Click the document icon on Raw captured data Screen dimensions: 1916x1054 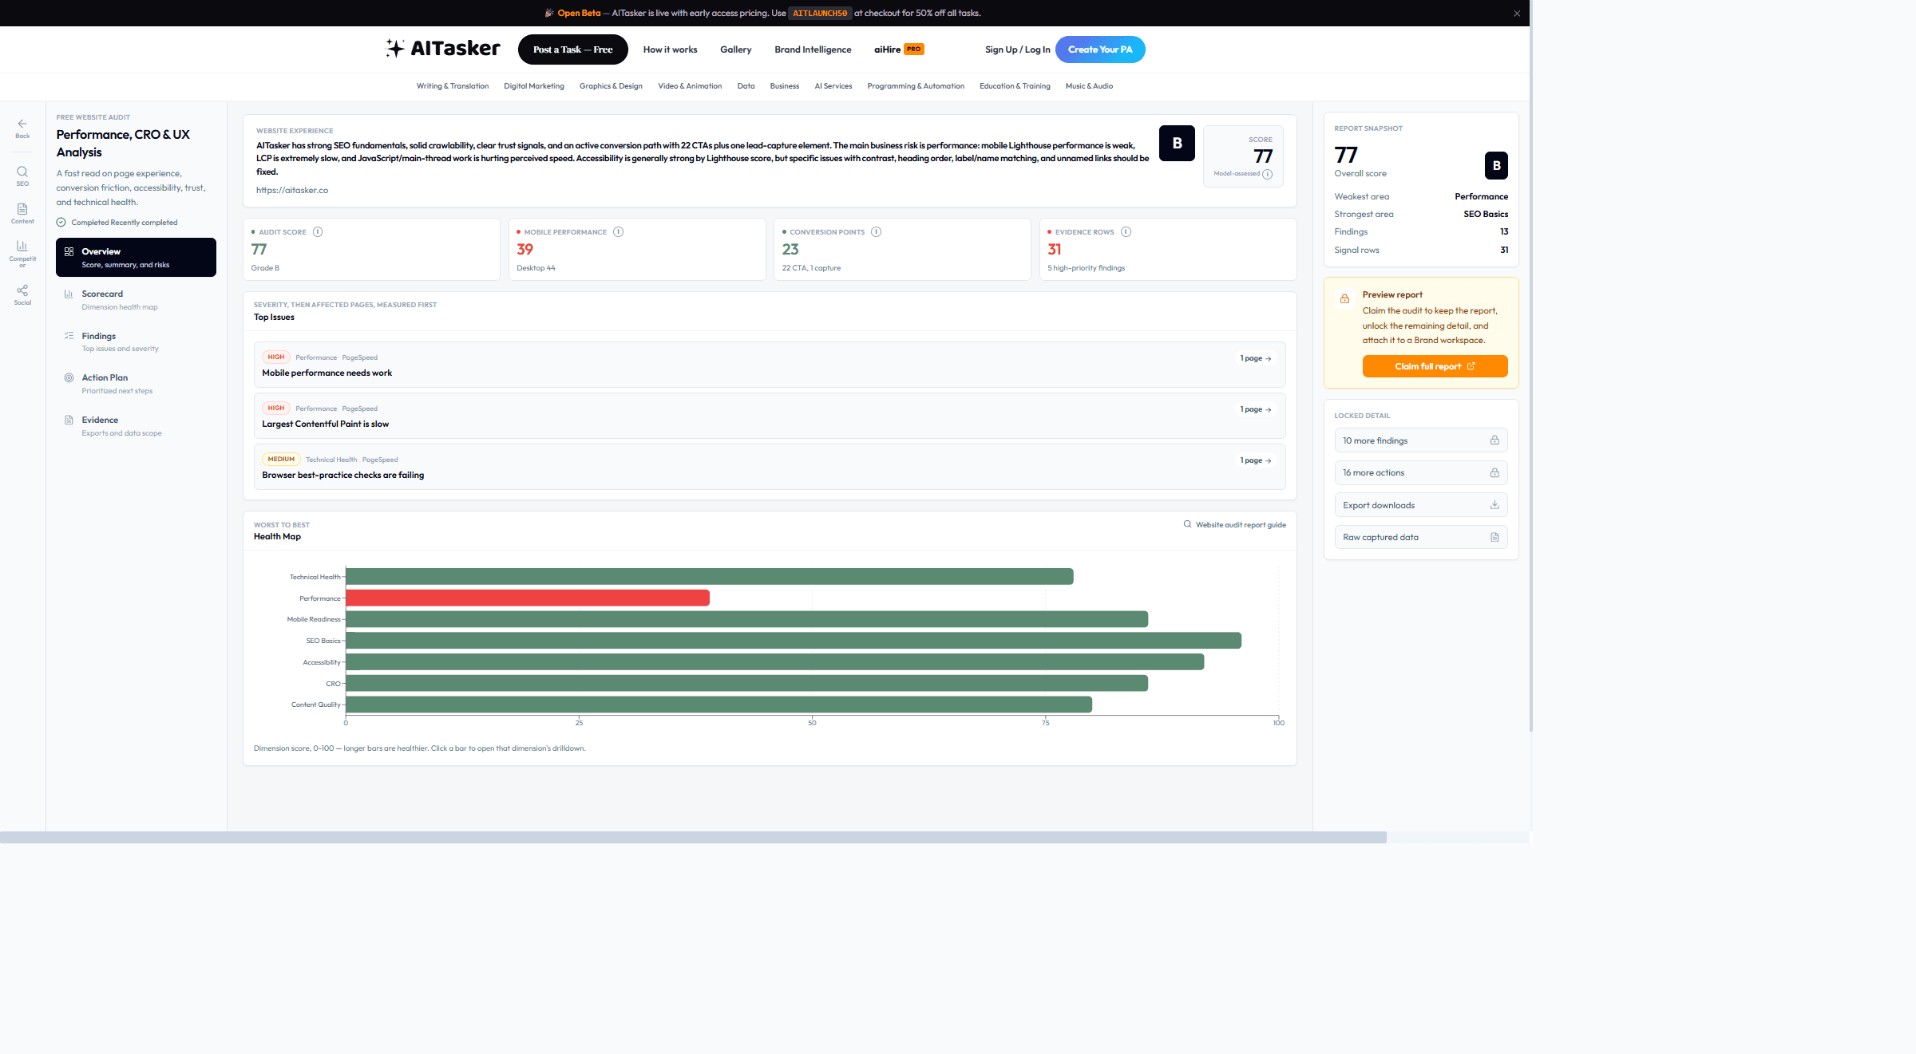pyautogui.click(x=1494, y=538)
